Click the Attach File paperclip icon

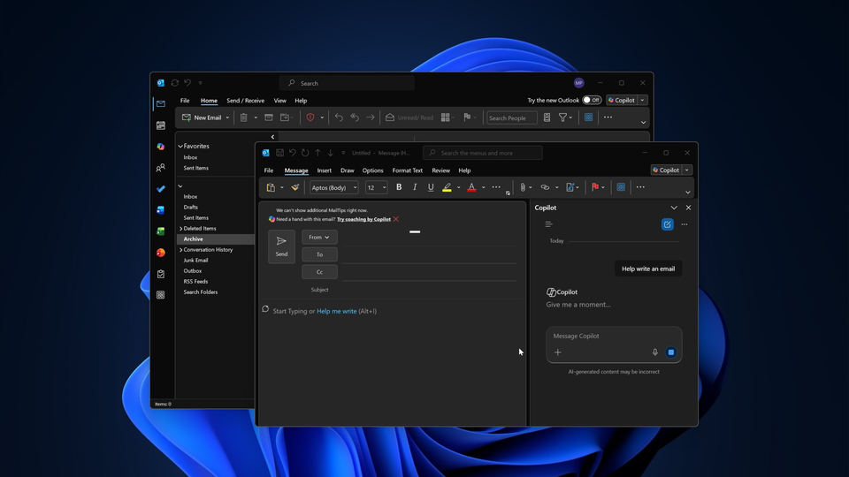[523, 187]
